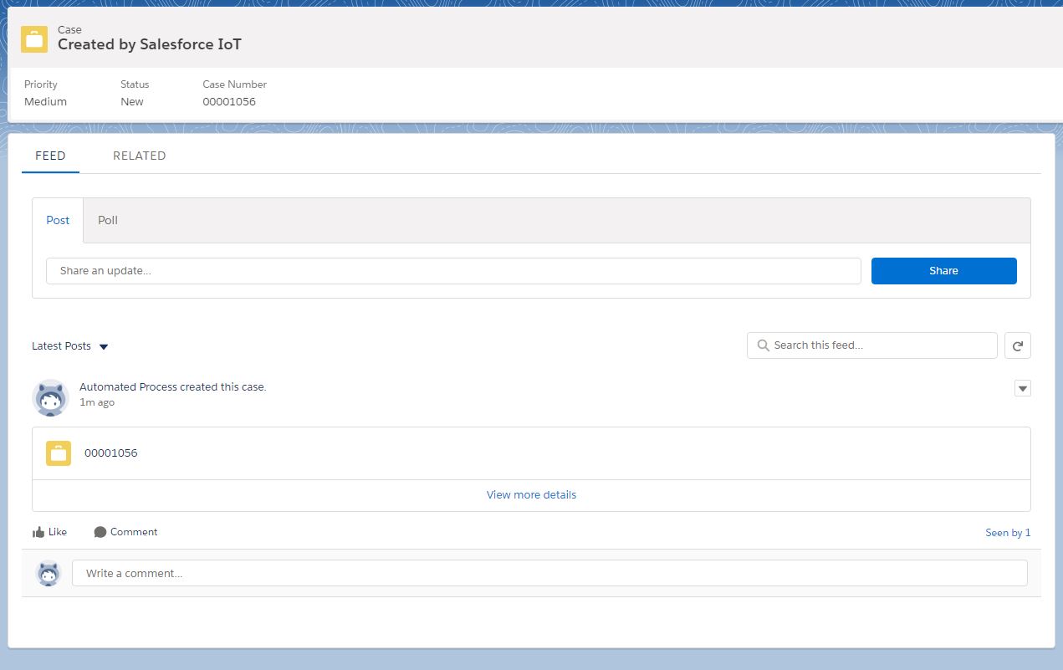Expand the Latest Posts sort dropdown

coord(70,346)
